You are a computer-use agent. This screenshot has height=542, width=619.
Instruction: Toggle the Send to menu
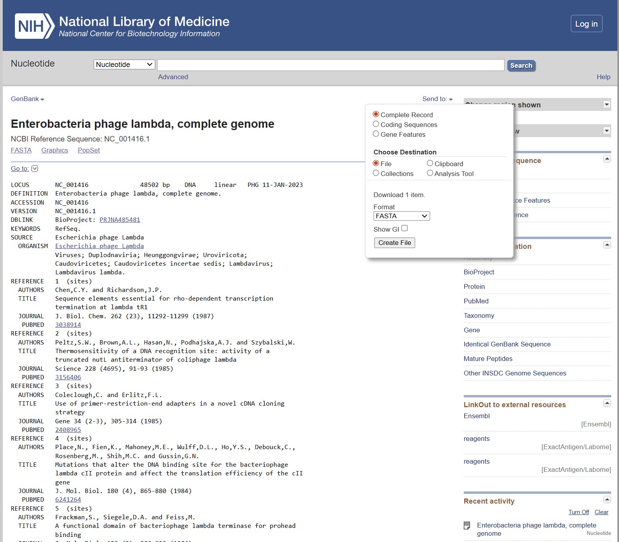pyautogui.click(x=437, y=99)
